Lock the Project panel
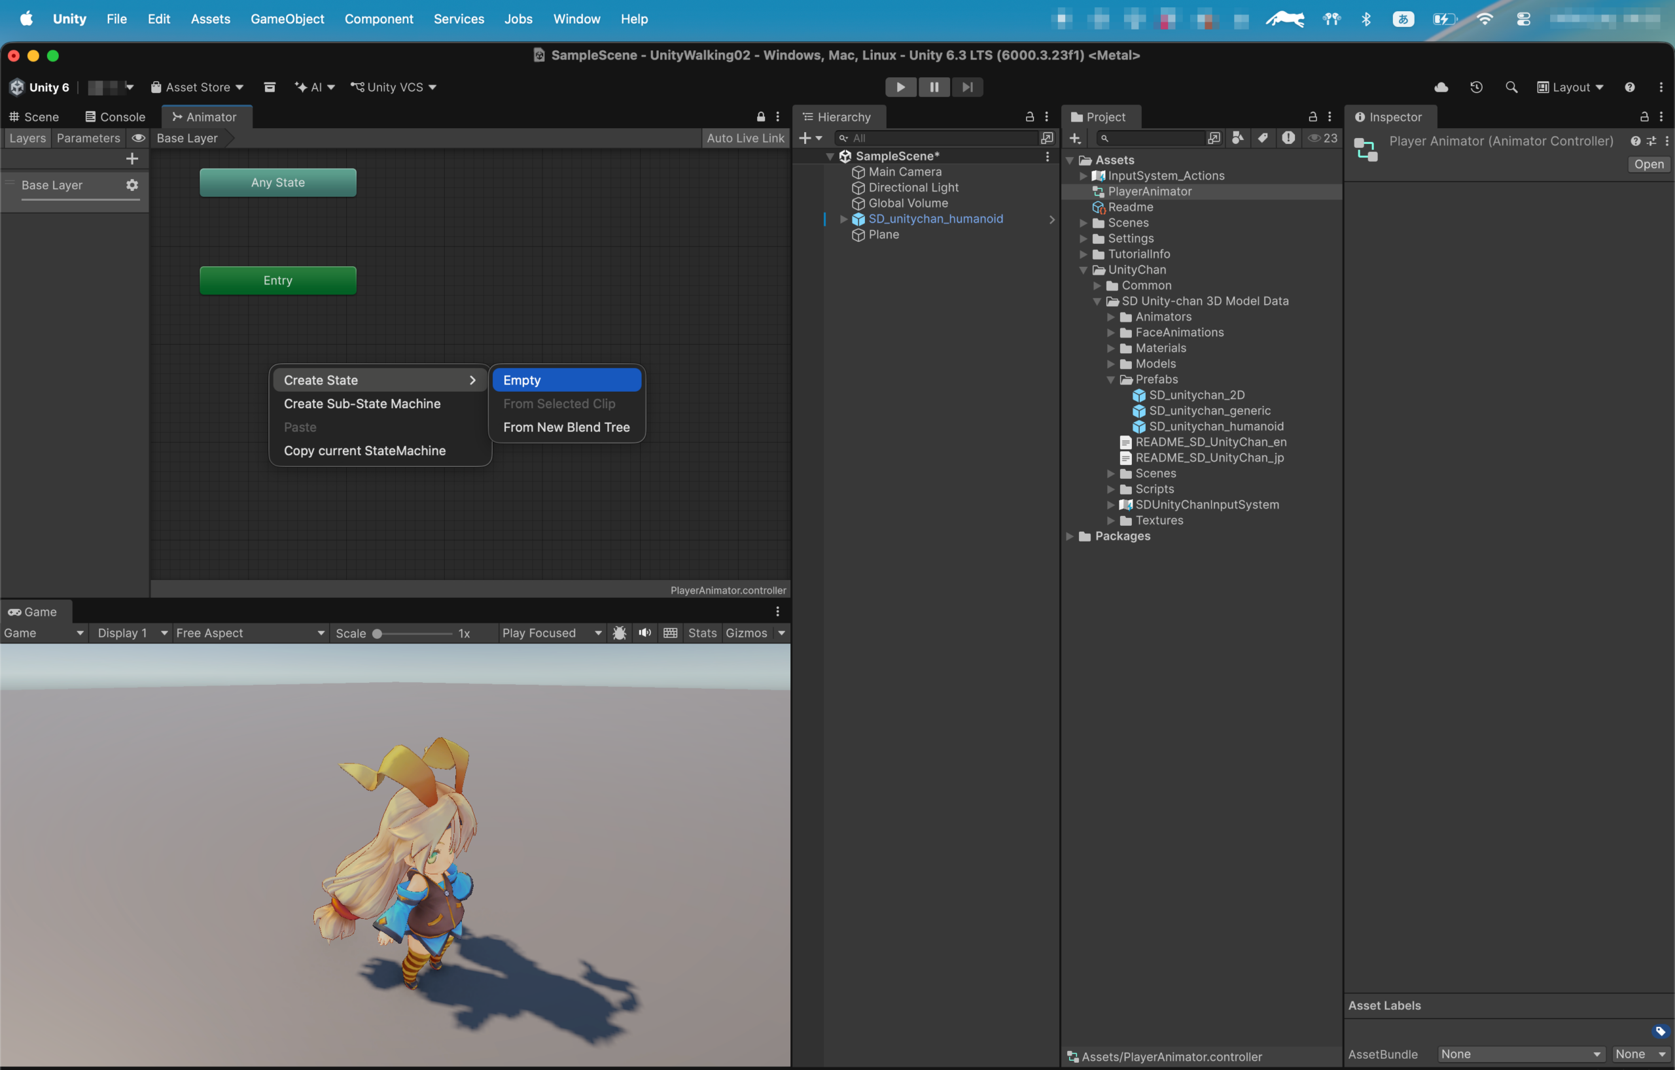The width and height of the screenshot is (1675, 1070). tap(1313, 117)
